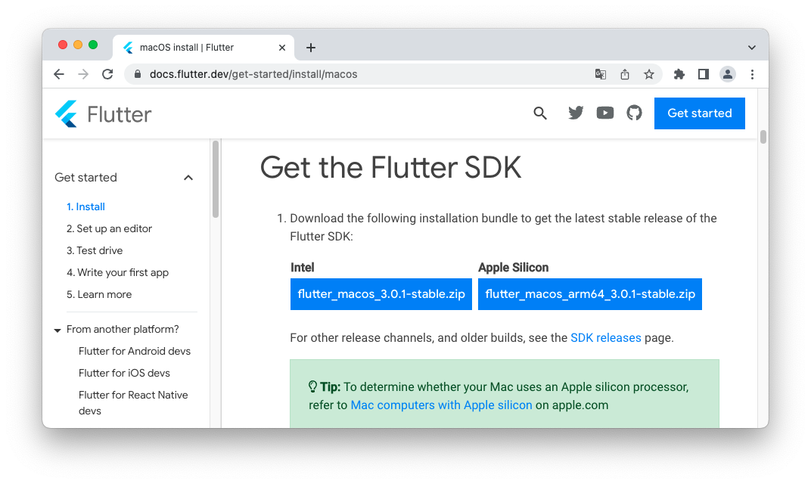The height and width of the screenshot is (484, 811).
Task: Open the translate page icon
Action: [601, 74]
